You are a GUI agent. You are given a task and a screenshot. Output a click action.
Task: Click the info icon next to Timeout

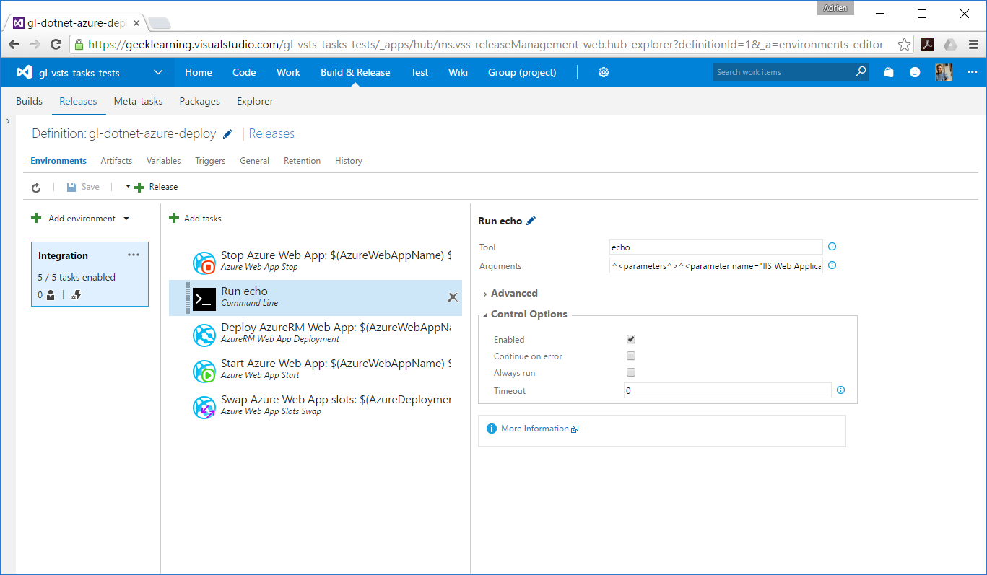pyautogui.click(x=840, y=390)
